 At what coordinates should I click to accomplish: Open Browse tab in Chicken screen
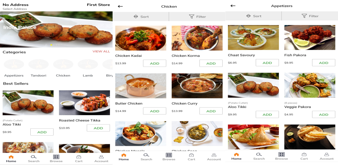point(169,157)
